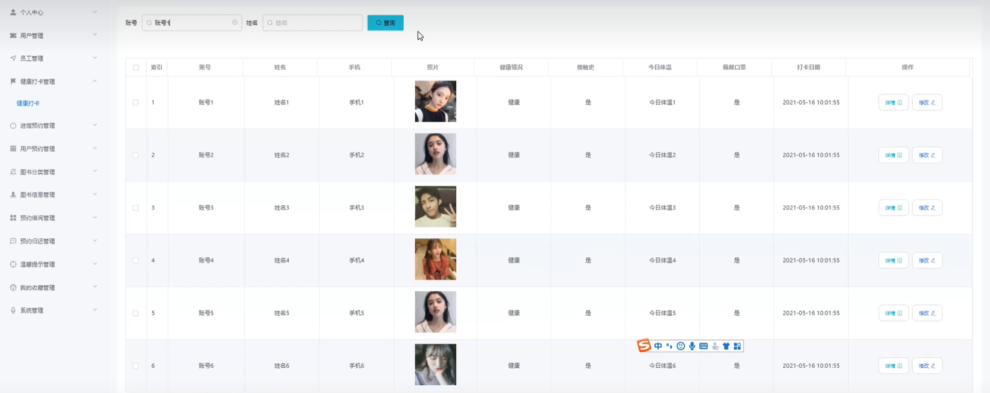Open the 健康打卡 submenu item
990x393 pixels.
click(28, 103)
